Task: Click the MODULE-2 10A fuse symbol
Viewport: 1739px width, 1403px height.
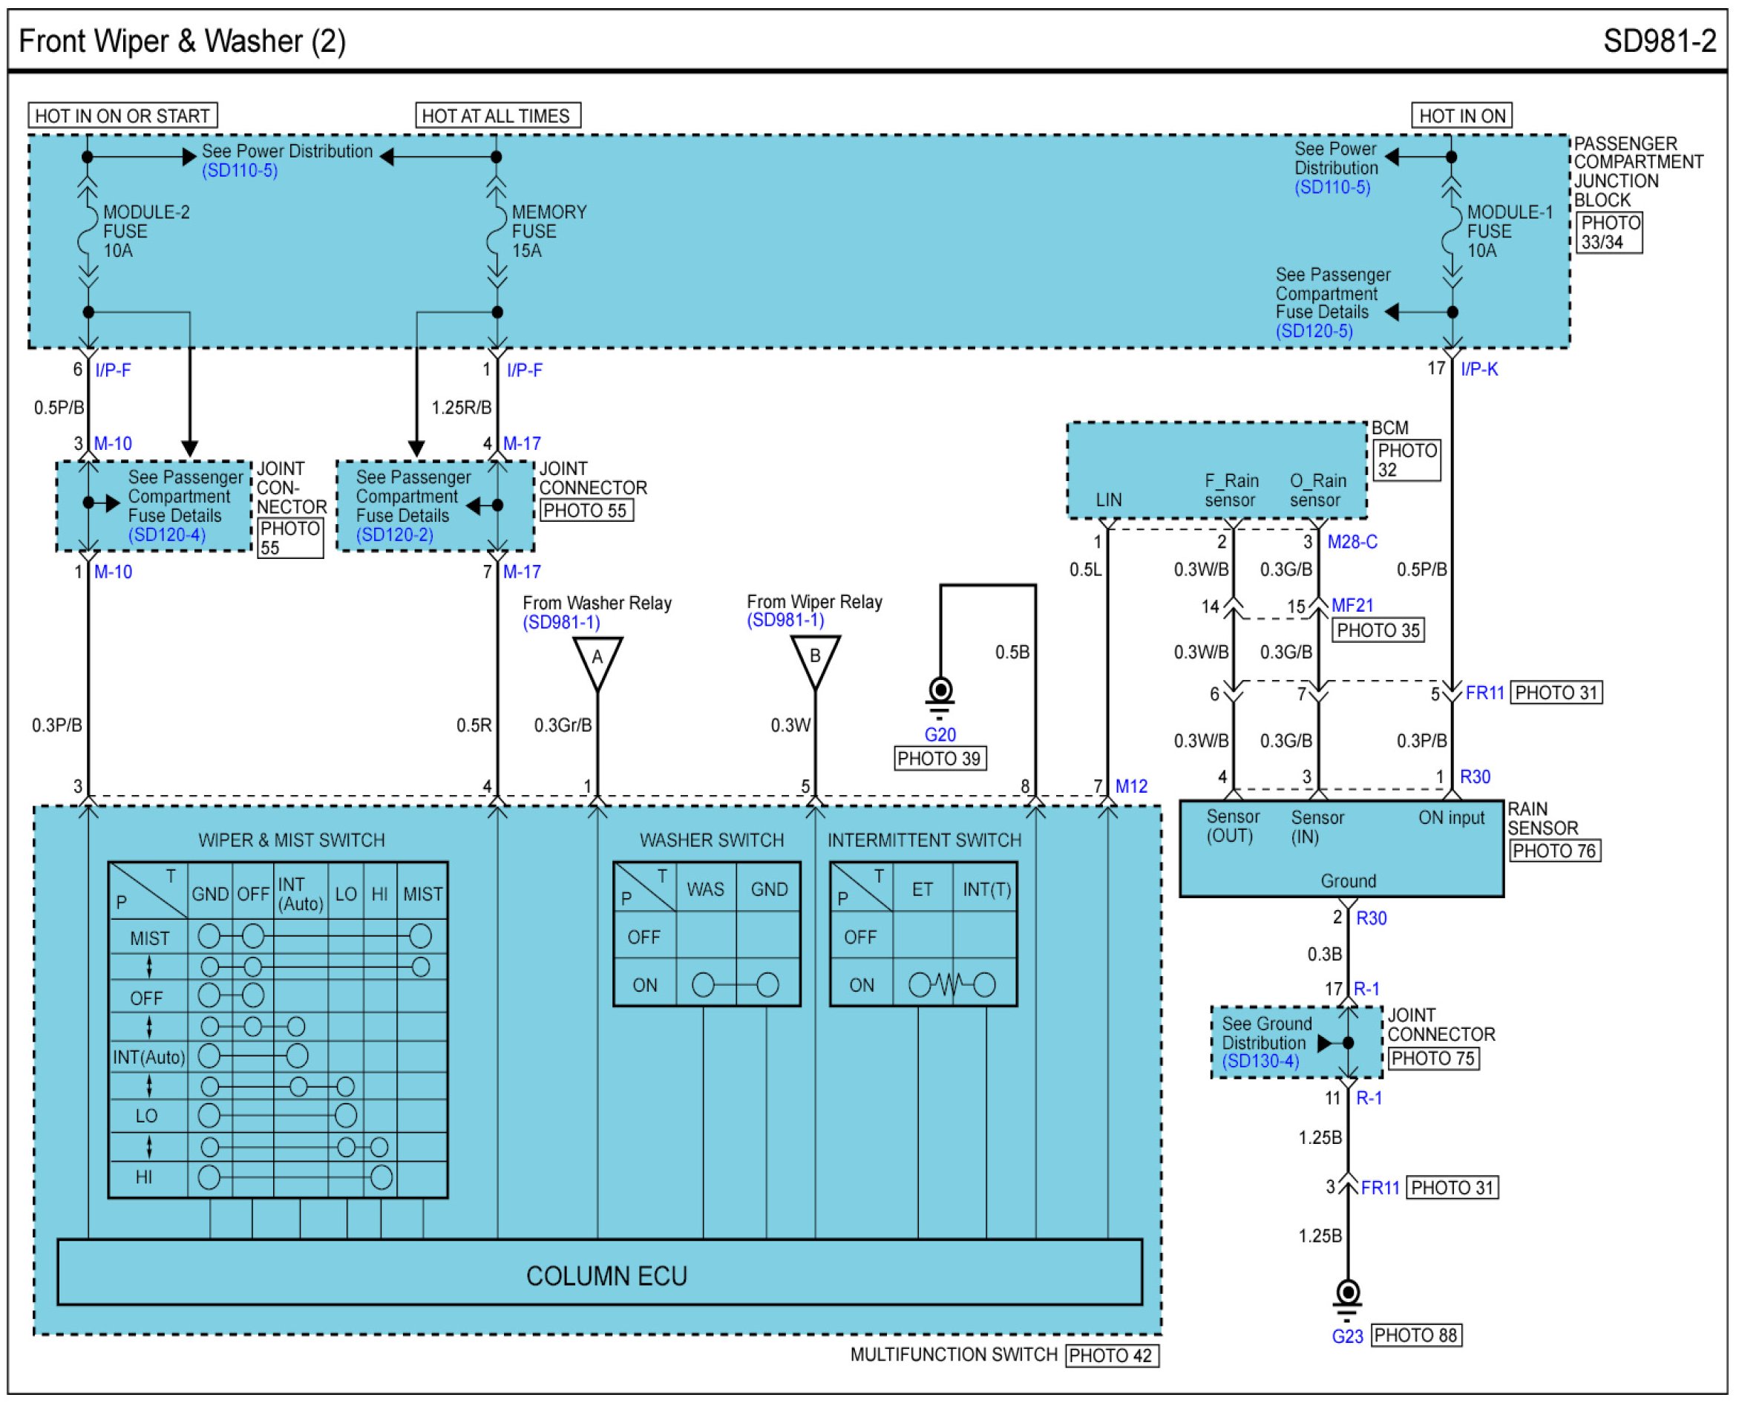Action: [x=88, y=232]
